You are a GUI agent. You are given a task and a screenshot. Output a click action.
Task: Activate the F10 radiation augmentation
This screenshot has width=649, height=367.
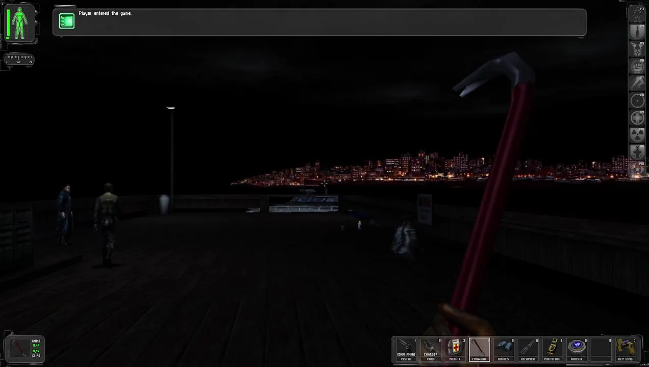tap(638, 136)
